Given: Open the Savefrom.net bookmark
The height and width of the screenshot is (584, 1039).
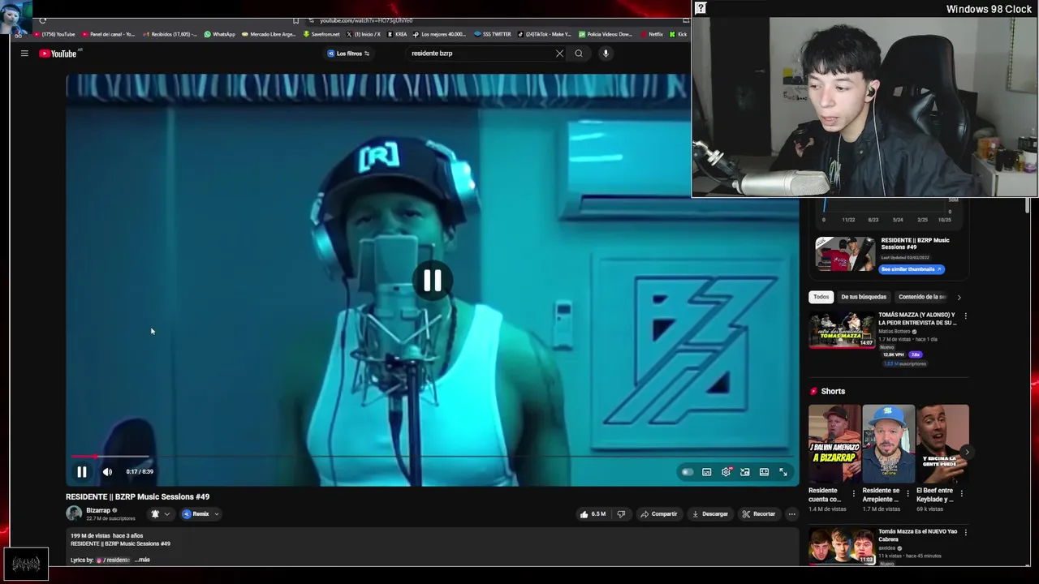Looking at the screenshot, I should tap(321, 34).
